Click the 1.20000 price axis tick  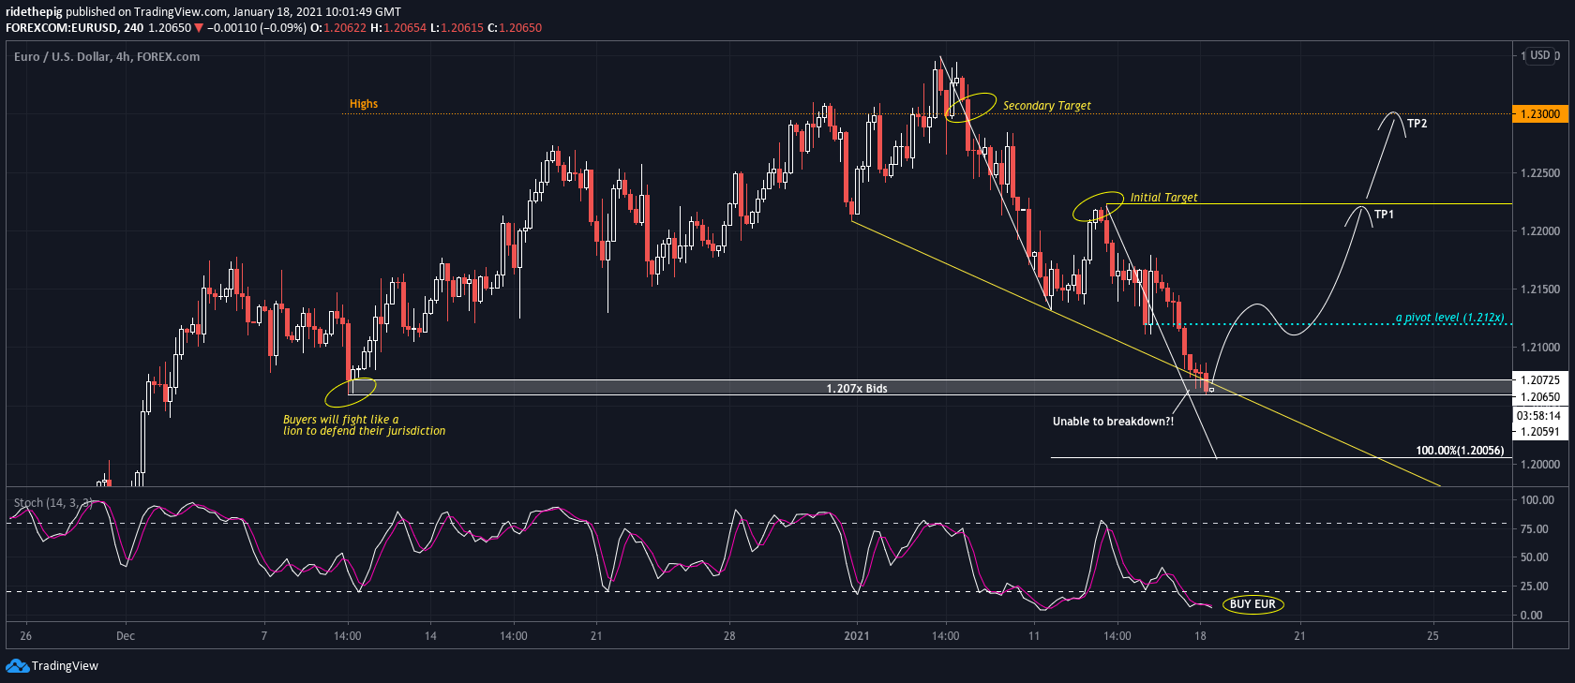pyautogui.click(x=1540, y=465)
